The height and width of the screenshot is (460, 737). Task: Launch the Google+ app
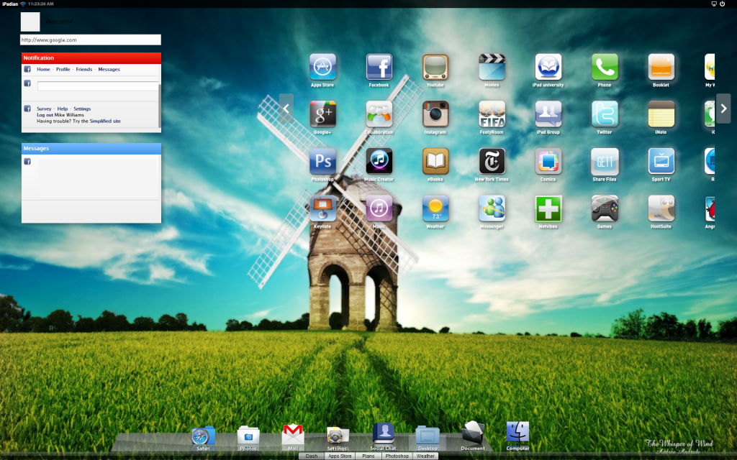(x=322, y=114)
